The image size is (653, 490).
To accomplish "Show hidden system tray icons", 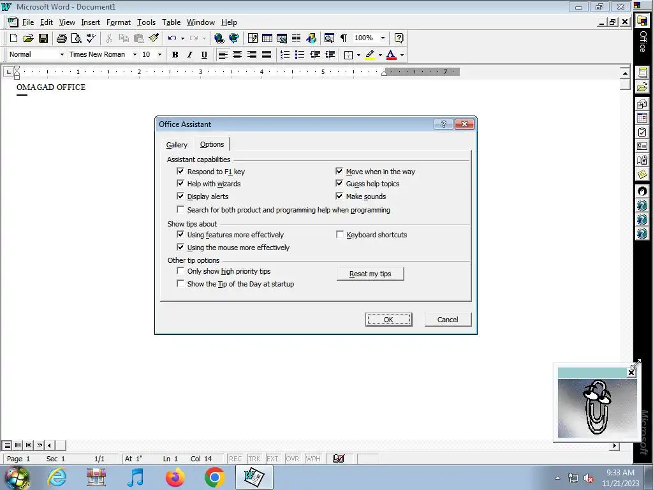I will tap(557, 478).
